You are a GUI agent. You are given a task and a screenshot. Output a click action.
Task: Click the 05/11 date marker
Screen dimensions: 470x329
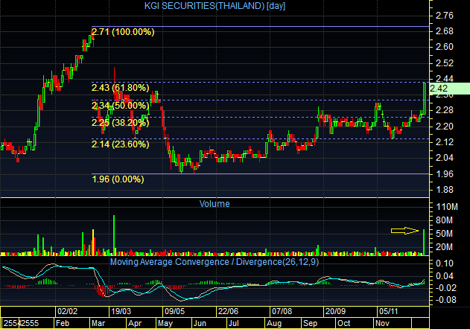click(389, 311)
